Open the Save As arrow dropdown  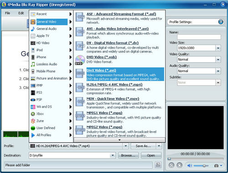159,146
